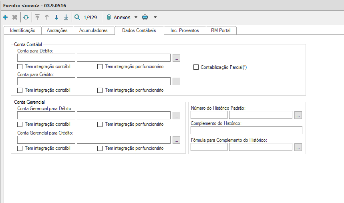Go to the first record arrow icon

[x=37, y=17]
